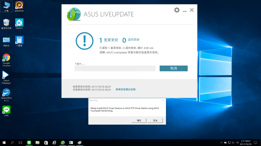Cancel the Warning dialog with 取消

tap(155, 120)
